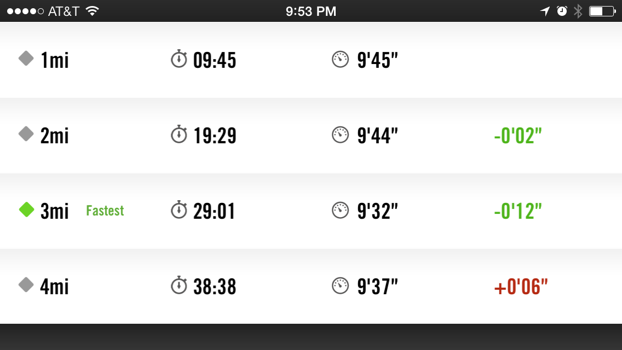This screenshot has height=350, width=622.
Task: Tap the pace gauge icon next to 9'45"
Action: pos(341,59)
